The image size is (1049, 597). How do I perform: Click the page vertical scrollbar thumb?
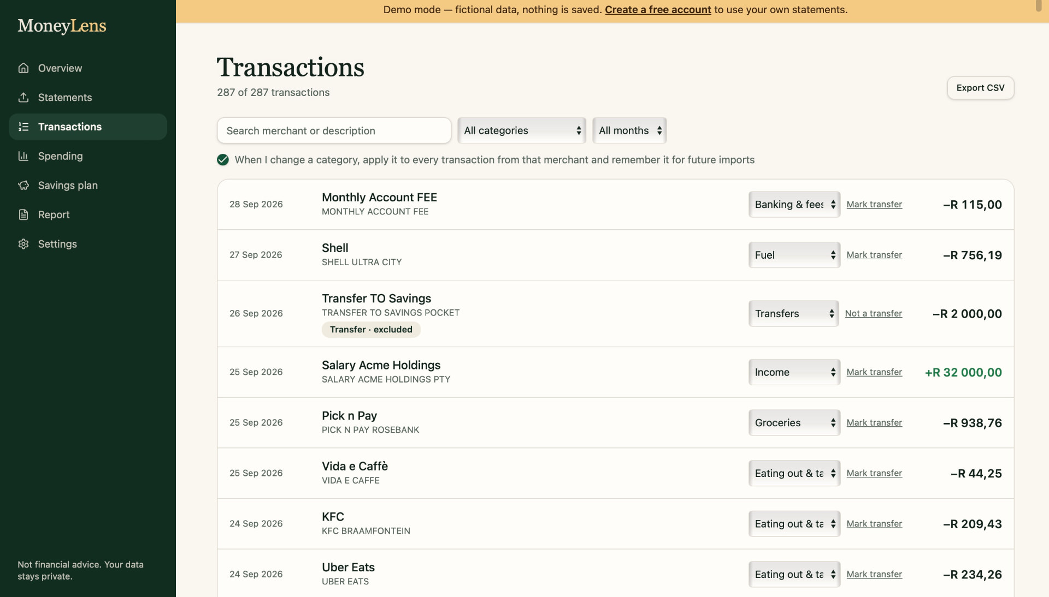[1039, 6]
